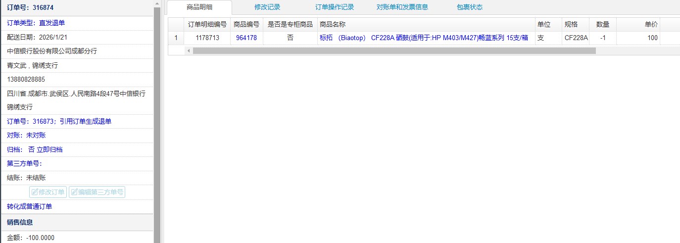Screen dimensions: 680x243
Task: Click the 编辑第三方单号 edit button
Action: [97, 192]
